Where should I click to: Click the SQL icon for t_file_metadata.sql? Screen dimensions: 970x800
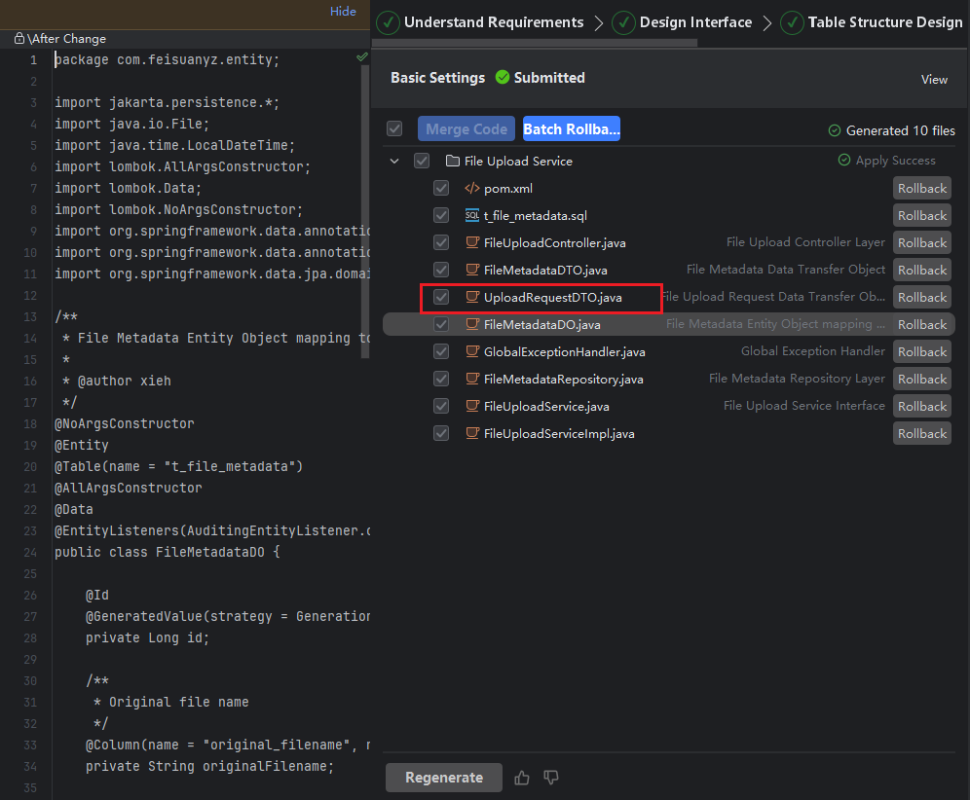[x=472, y=216]
